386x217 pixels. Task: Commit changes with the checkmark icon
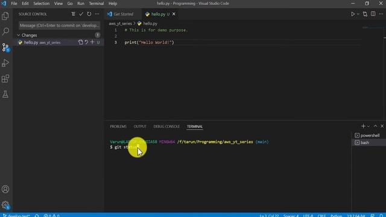point(81,14)
